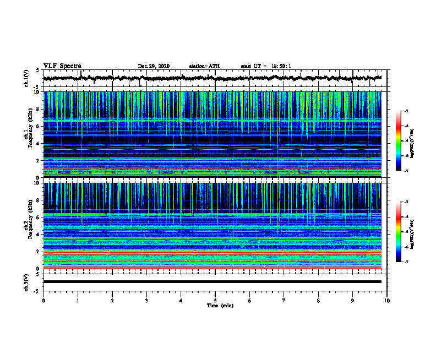
Task: Select the ch.1 voltage waveform trace
Action: pyautogui.click(x=212, y=78)
